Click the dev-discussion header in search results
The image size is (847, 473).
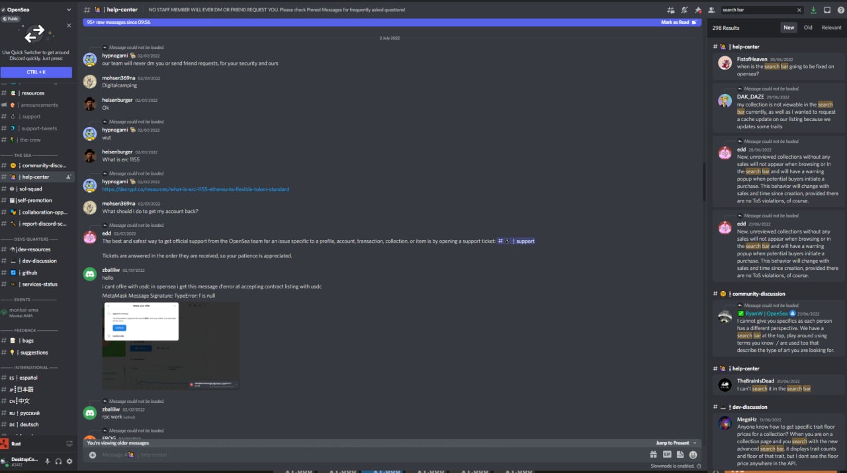point(749,407)
